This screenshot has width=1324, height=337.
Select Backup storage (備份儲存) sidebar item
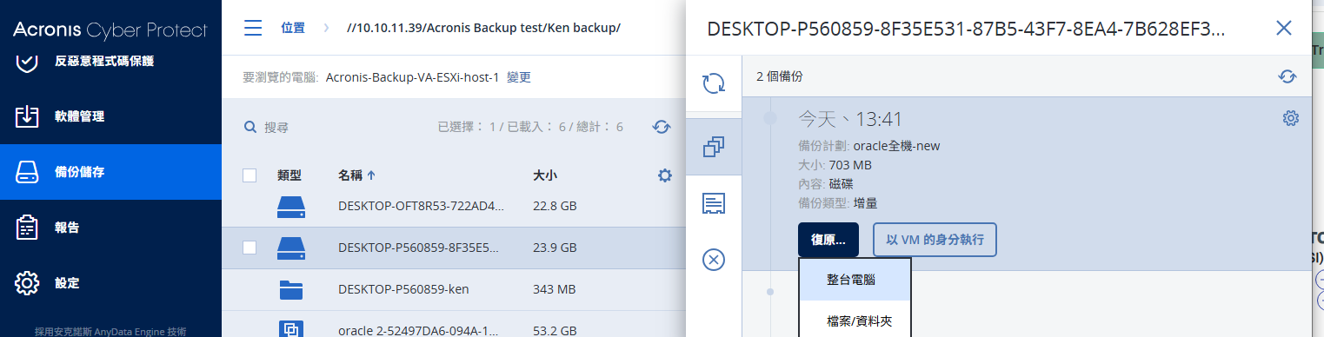(x=110, y=172)
